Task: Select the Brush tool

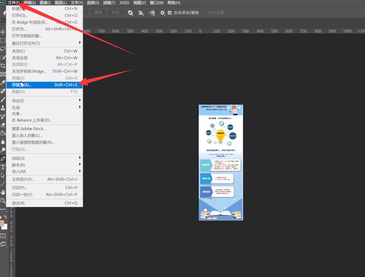Action: tap(3, 99)
